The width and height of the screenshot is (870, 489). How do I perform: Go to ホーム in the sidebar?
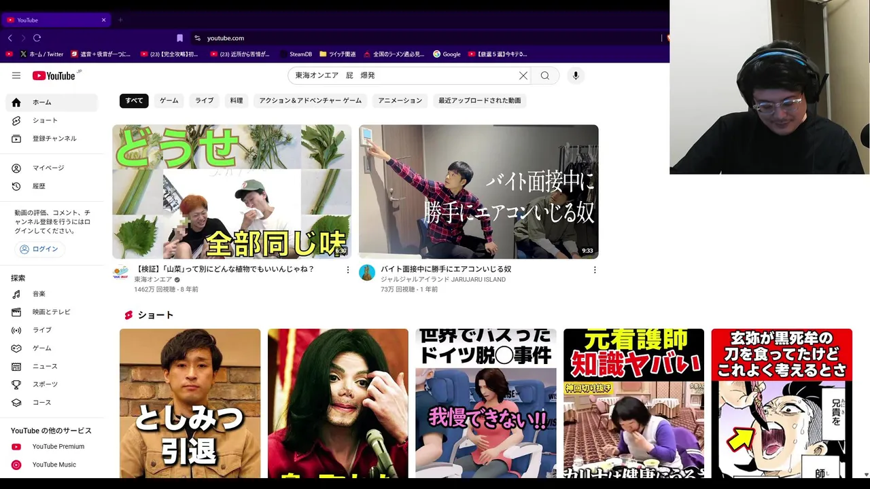click(x=52, y=102)
